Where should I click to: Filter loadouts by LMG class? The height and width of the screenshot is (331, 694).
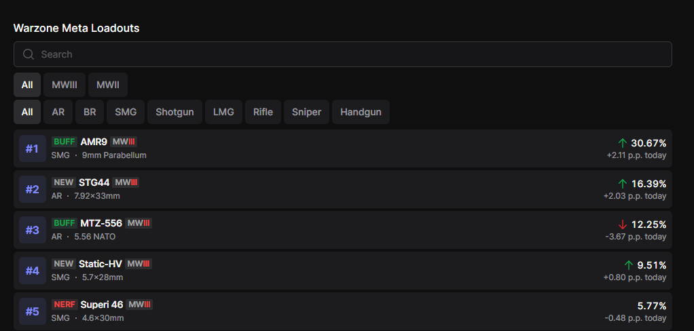(x=223, y=112)
